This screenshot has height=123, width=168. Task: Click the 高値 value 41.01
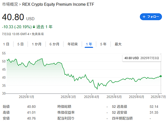pyautogui.click(x=31, y=112)
